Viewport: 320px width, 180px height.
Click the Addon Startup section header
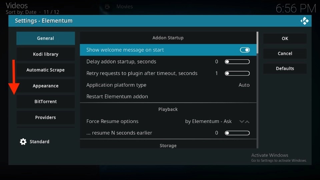click(168, 38)
